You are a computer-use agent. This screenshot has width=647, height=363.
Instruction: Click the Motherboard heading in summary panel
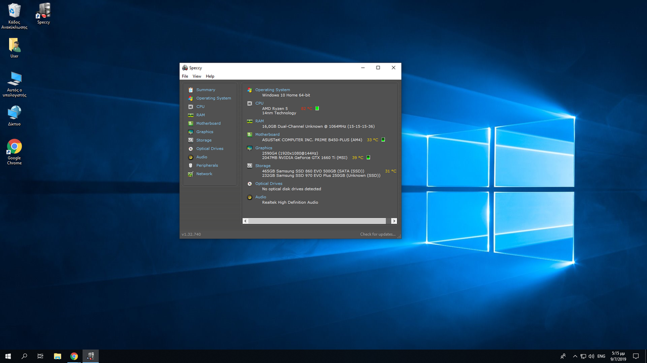click(267, 135)
